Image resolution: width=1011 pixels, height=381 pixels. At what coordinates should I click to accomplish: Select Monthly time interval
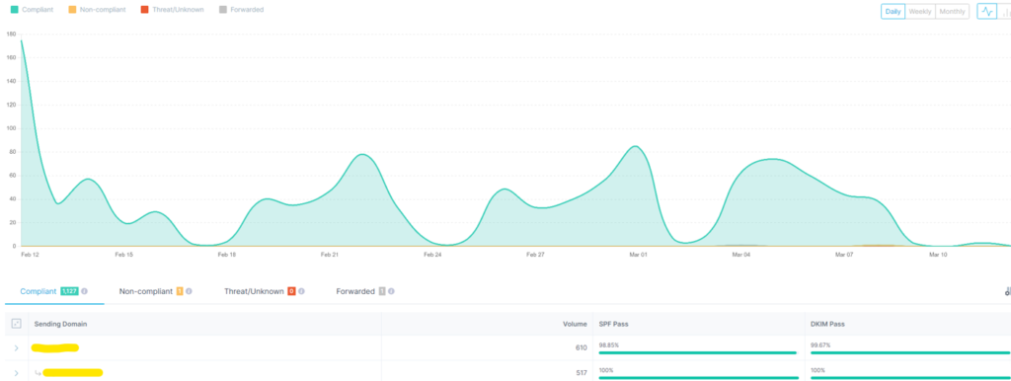click(953, 12)
